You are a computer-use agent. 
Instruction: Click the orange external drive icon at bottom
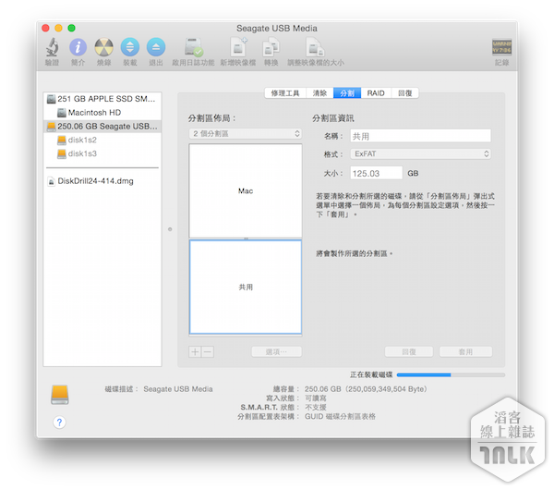pos(60,395)
